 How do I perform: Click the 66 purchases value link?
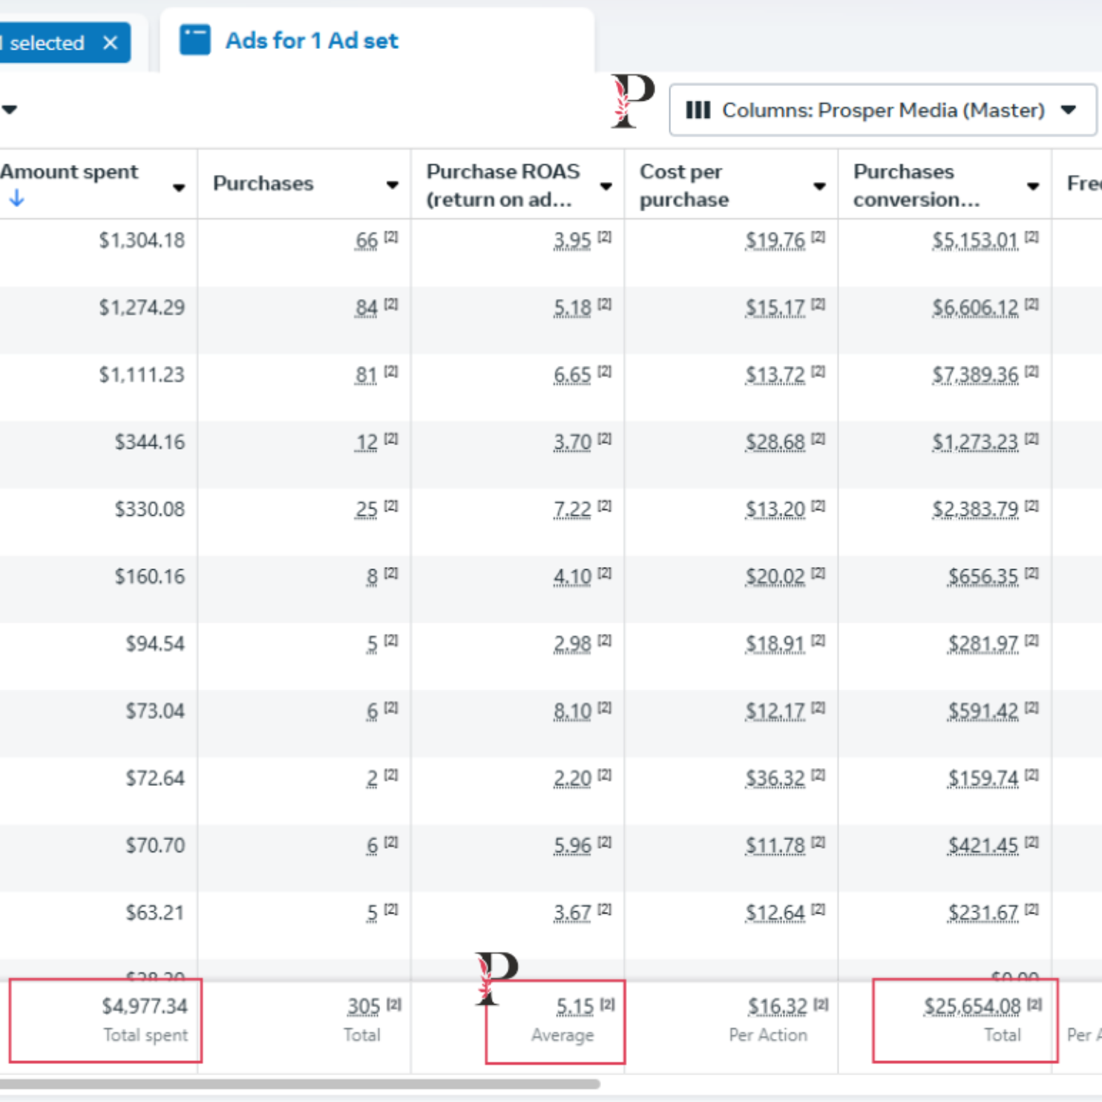[366, 241]
